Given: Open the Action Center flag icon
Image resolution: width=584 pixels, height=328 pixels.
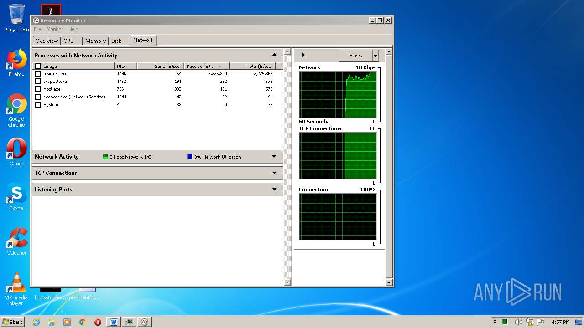Looking at the screenshot, I should (x=541, y=322).
